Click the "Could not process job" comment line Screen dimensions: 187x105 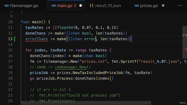click(x=75, y=95)
